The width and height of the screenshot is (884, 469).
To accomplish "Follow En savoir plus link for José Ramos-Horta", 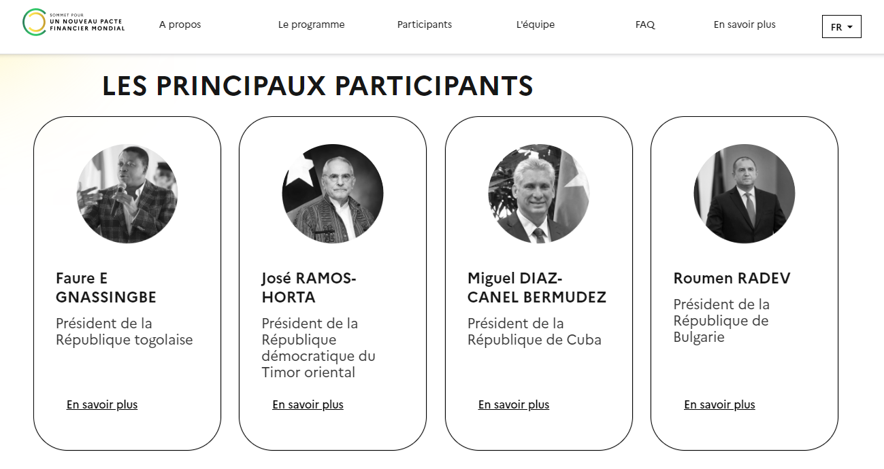I will point(308,404).
